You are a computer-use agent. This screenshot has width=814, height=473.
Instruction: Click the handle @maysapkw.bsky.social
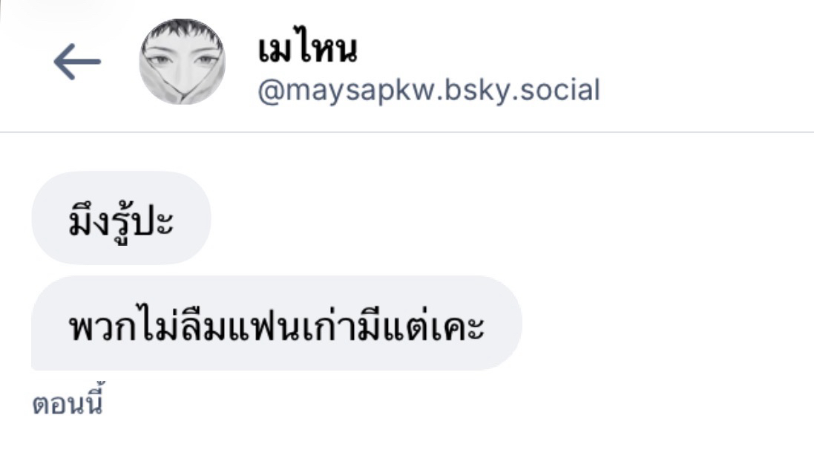[429, 90]
